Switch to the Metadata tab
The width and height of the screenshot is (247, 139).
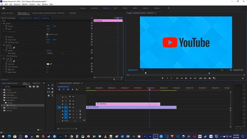(x=73, y=13)
